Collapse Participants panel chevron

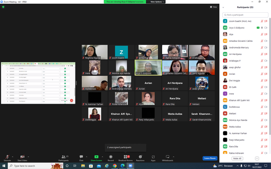[223, 7]
